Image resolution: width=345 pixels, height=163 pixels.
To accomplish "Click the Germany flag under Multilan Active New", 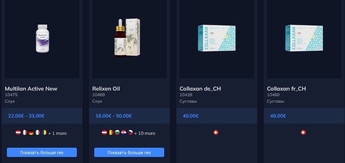I will (x=31, y=132).
